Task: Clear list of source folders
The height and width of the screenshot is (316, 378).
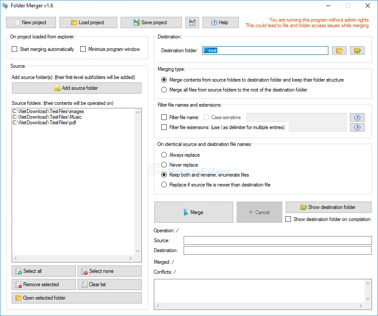Action: [x=109, y=284]
